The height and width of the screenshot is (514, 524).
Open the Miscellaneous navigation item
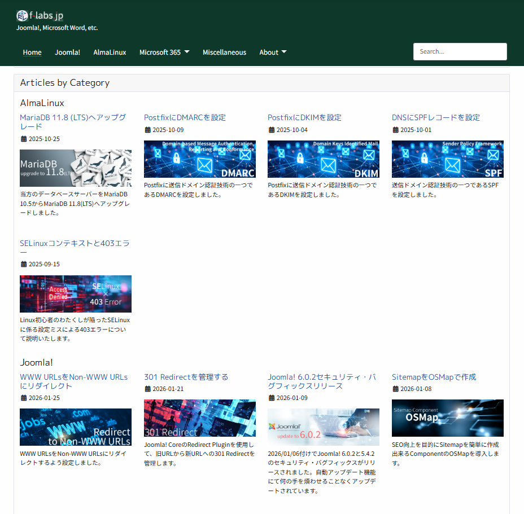(224, 52)
